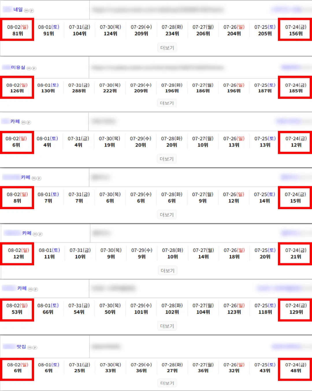Screen dimensions: 312x391
Task: Select the 'p' icon beside 맛집
Action: tap(35, 347)
